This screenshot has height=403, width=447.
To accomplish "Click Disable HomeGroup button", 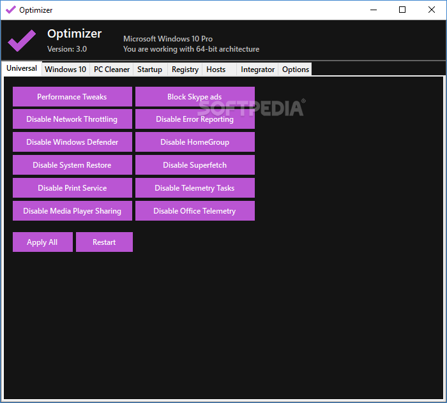I will (195, 142).
